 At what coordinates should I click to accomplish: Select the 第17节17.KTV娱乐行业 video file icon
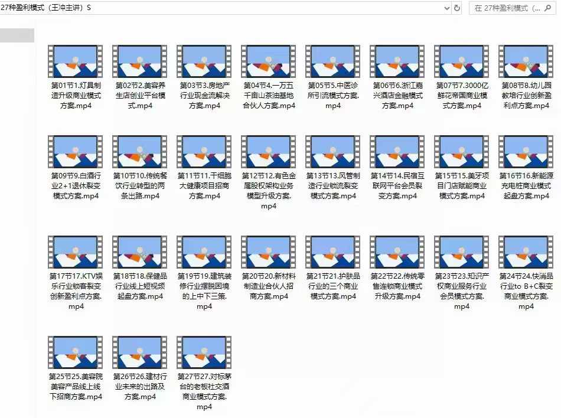[x=75, y=252]
